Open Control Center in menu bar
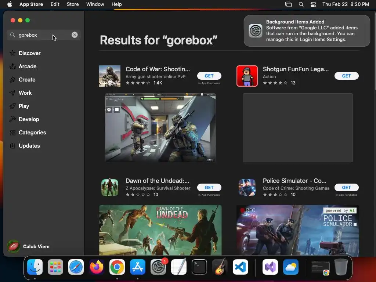Image resolution: width=376 pixels, height=282 pixels. point(313,4)
